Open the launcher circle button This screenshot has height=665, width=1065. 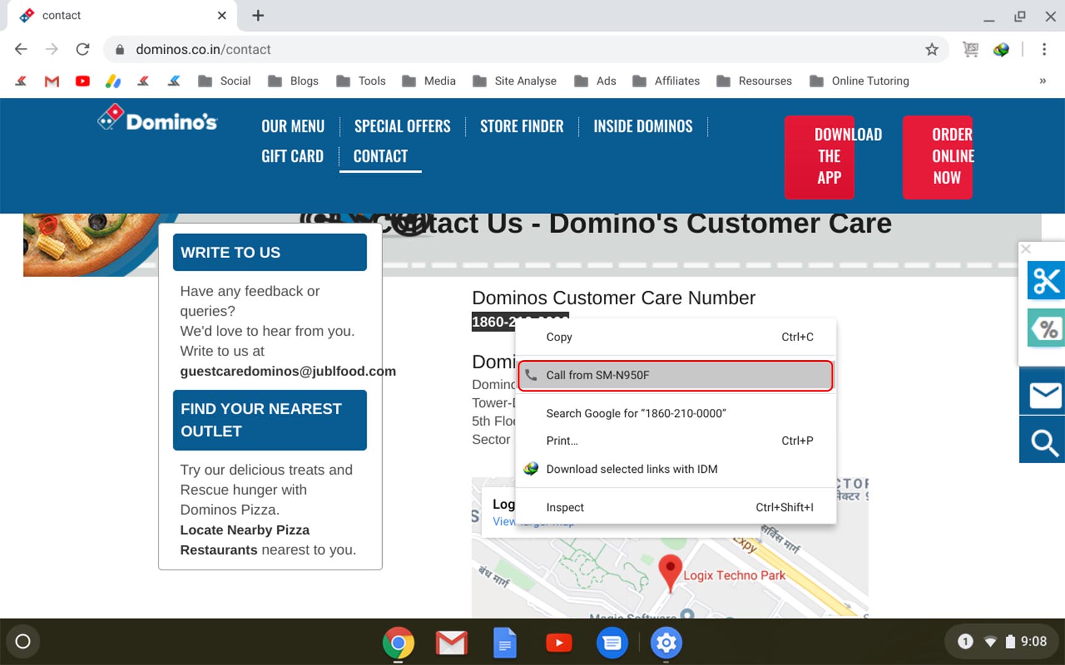click(23, 642)
